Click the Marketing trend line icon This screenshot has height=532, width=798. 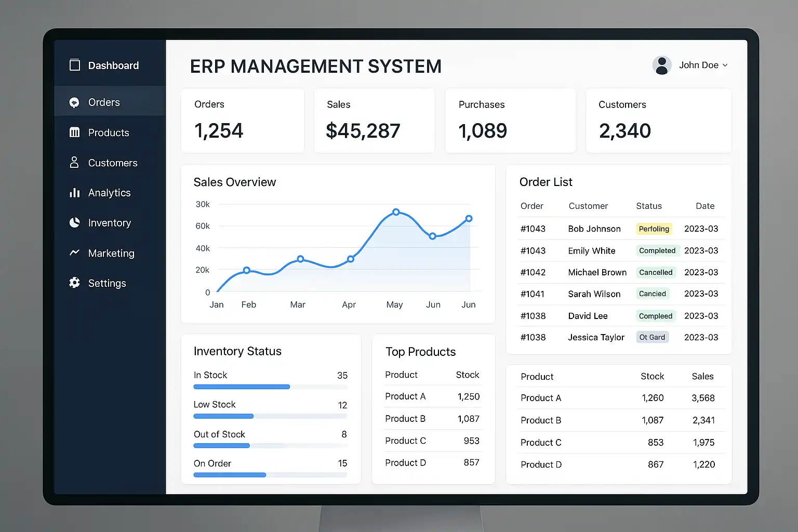point(74,252)
